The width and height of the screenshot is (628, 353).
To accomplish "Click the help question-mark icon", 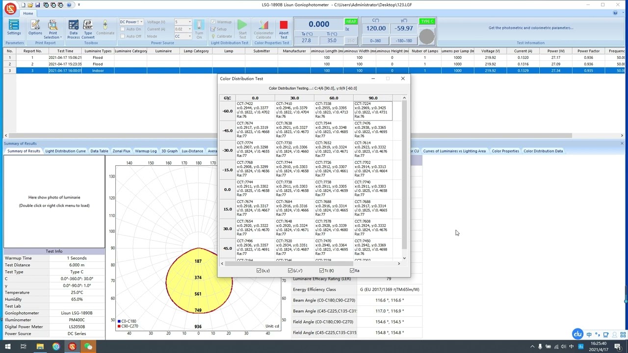I will (x=69, y=5).
